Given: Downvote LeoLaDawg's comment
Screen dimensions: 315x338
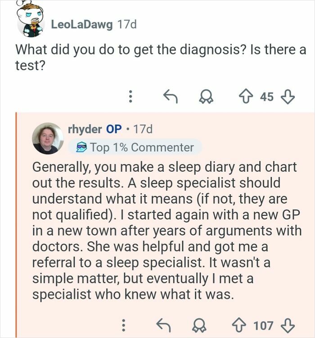Looking at the screenshot, I should coord(287,97).
